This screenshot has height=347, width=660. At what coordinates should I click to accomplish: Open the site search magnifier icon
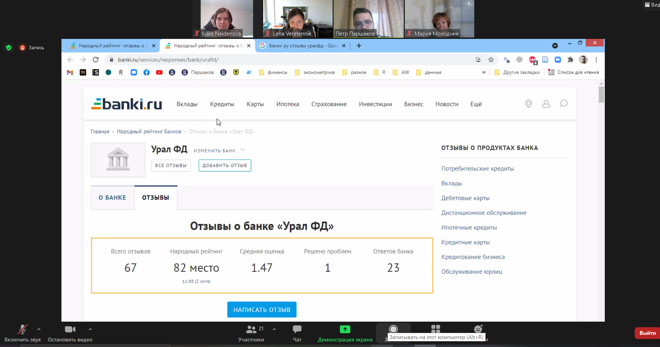(563, 104)
